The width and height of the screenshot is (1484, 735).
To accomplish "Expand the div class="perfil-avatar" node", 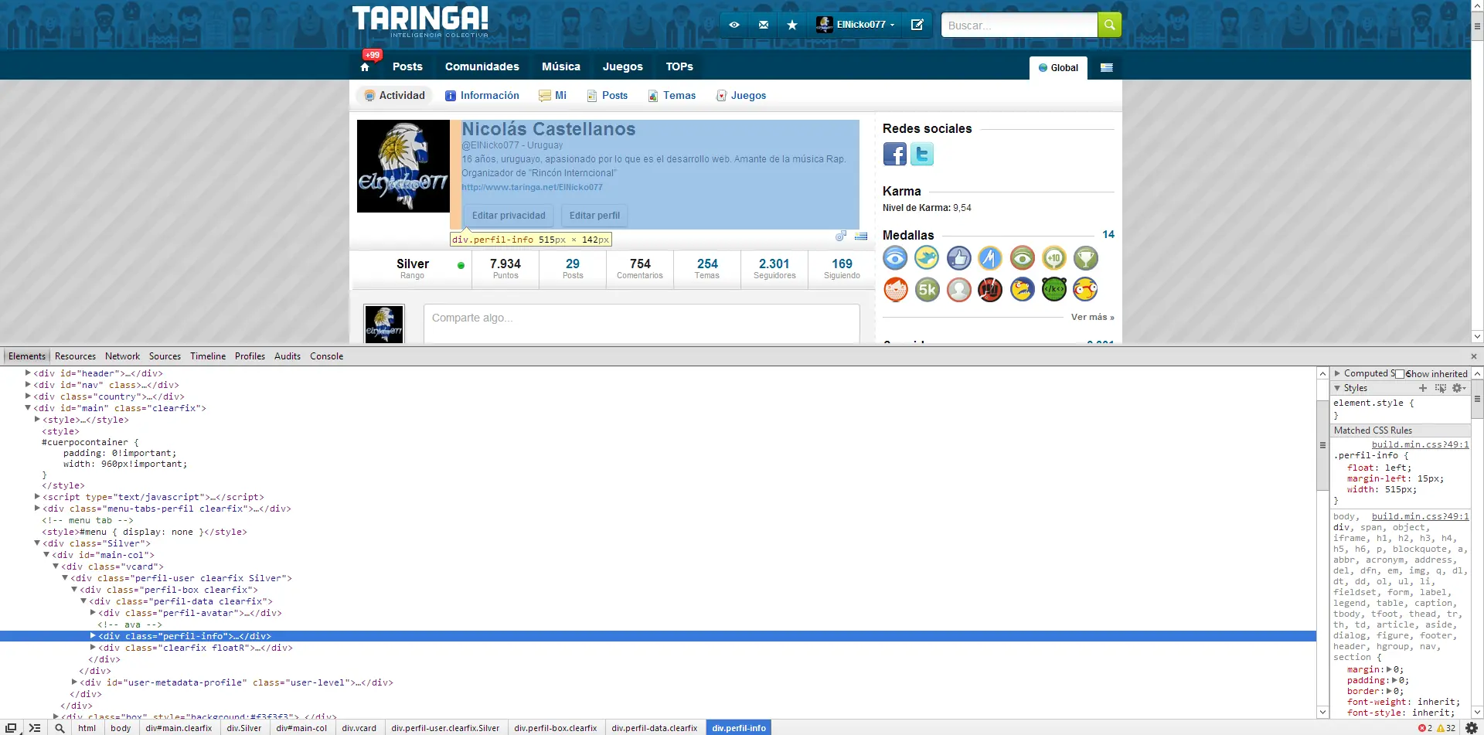I will coord(93,613).
